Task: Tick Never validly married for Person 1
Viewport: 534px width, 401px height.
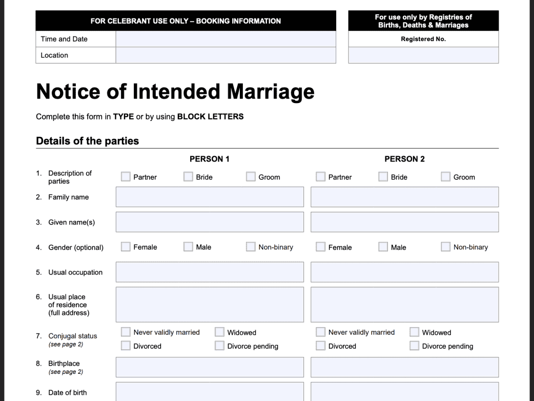Action: tap(126, 332)
